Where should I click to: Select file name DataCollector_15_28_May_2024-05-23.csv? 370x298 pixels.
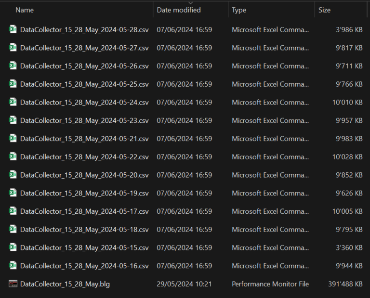84,120
